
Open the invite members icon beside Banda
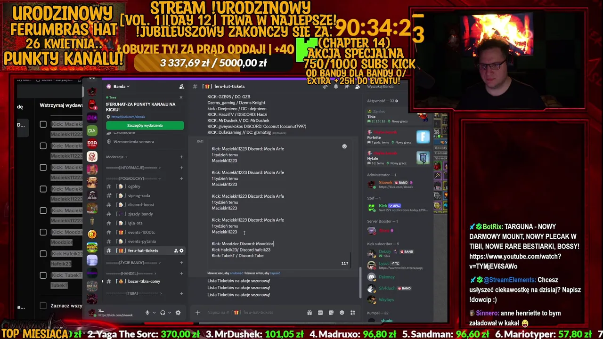click(181, 87)
